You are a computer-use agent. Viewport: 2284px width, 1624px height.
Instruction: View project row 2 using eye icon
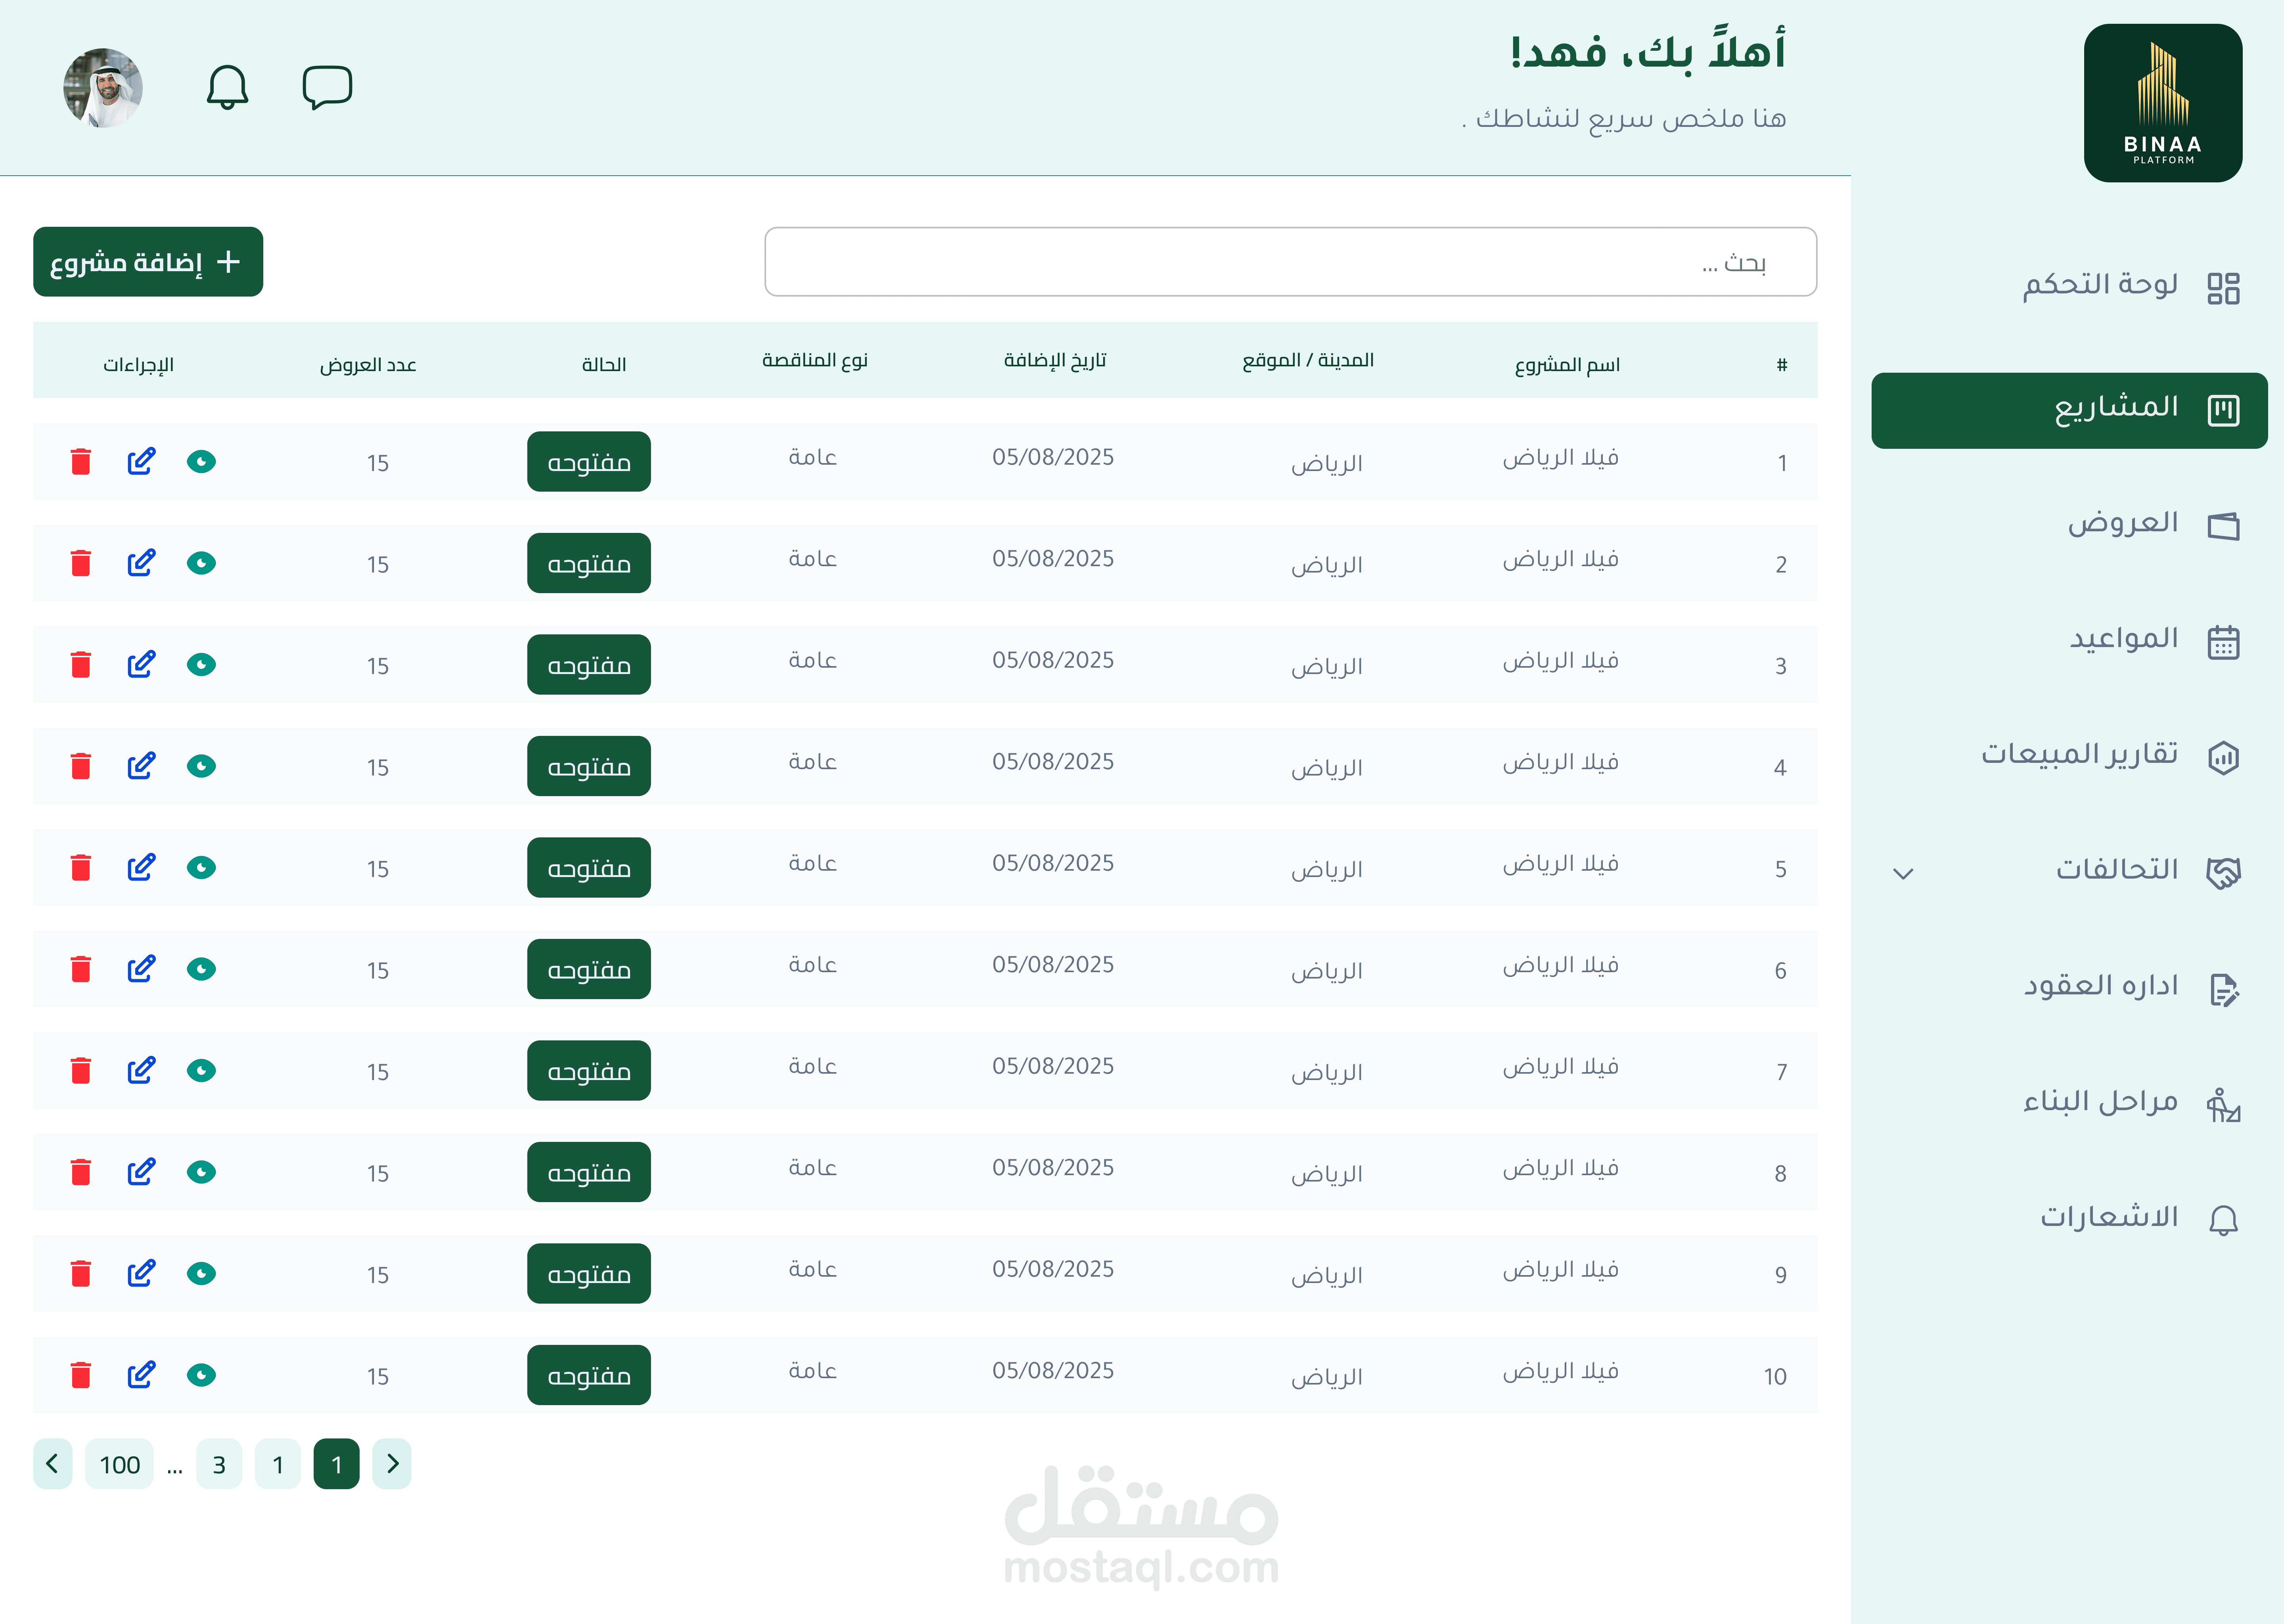(x=201, y=563)
